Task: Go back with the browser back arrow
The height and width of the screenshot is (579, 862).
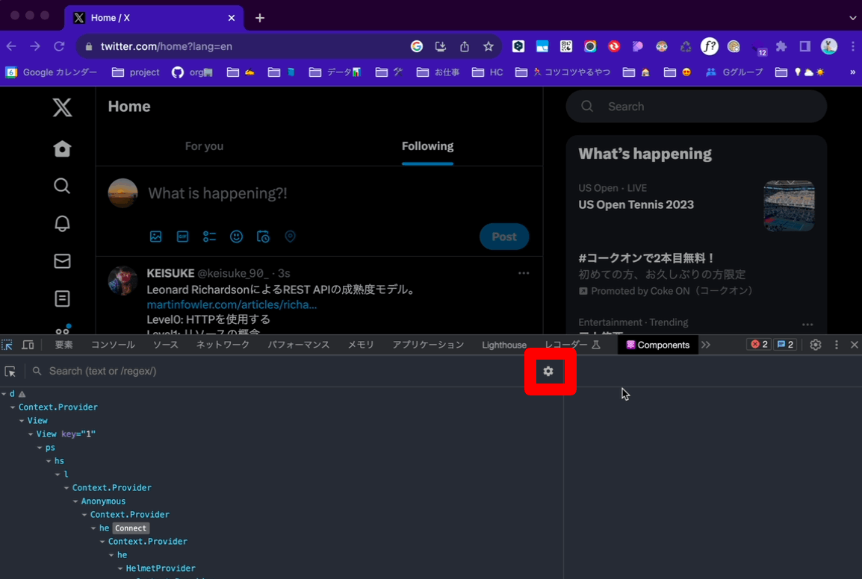Action: tap(11, 47)
